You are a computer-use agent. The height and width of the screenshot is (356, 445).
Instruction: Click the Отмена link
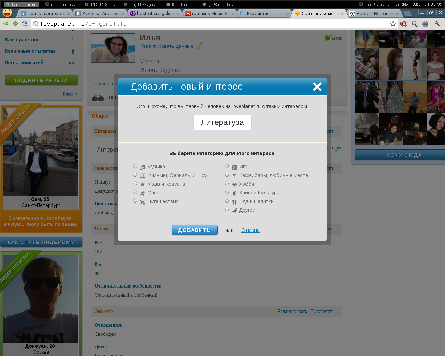tap(250, 230)
